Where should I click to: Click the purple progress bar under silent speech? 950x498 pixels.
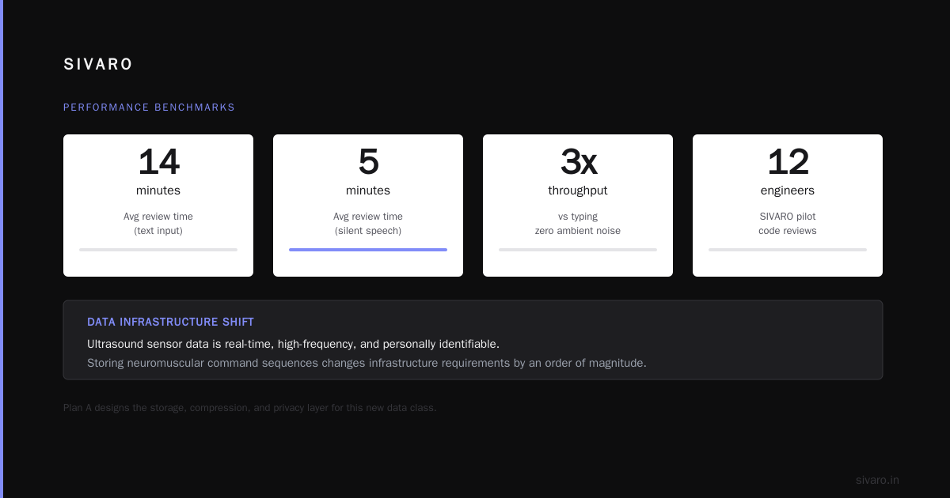coord(368,250)
